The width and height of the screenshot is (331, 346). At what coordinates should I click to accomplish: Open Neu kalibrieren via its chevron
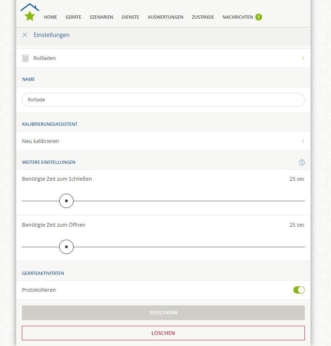pyautogui.click(x=303, y=141)
